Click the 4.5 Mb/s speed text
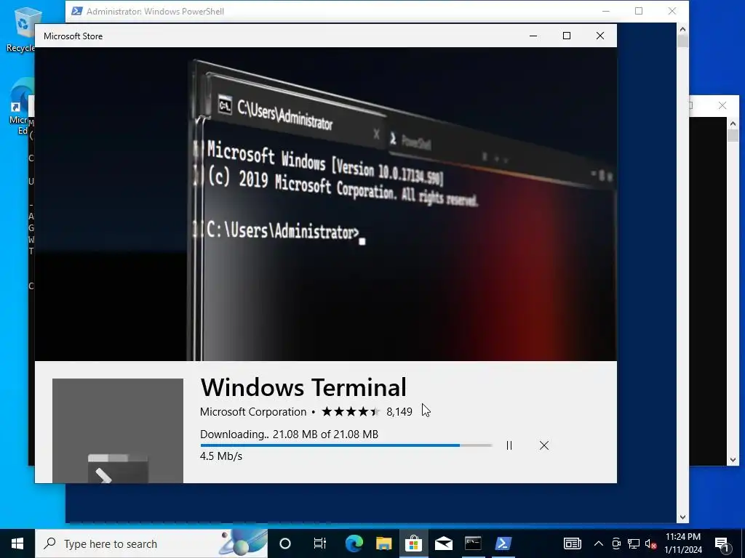The width and height of the screenshot is (745, 558). point(221,456)
